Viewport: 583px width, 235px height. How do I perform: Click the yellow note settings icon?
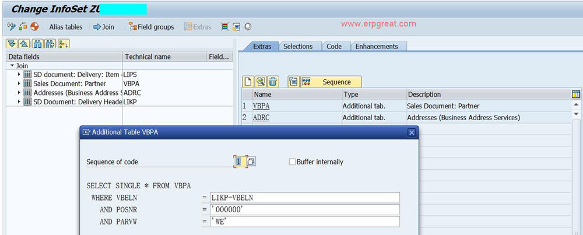236,27
